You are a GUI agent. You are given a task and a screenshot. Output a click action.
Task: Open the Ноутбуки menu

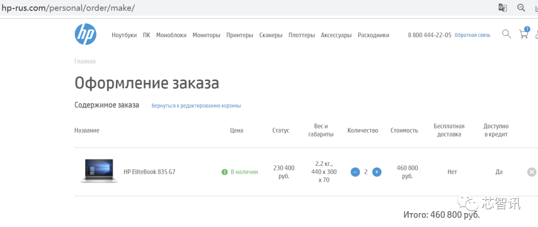124,35
